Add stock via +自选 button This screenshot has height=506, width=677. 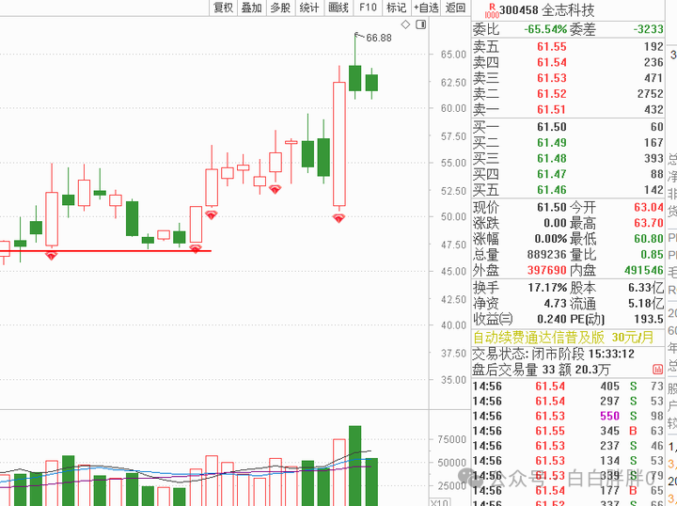click(426, 8)
